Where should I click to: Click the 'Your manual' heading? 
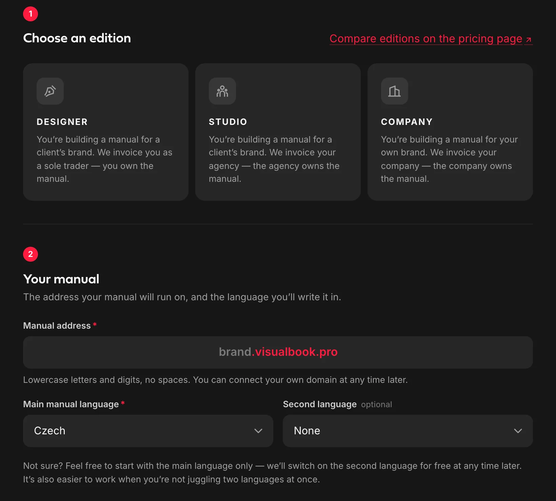coord(61,279)
